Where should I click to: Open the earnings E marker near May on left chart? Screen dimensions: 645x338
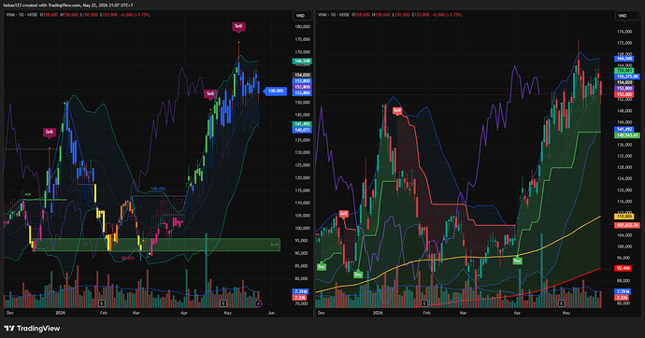point(223,303)
